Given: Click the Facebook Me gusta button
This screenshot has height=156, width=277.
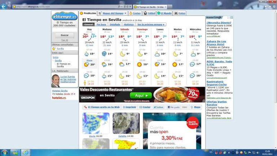Looking at the screenshot, I should [x=173, y=107].
